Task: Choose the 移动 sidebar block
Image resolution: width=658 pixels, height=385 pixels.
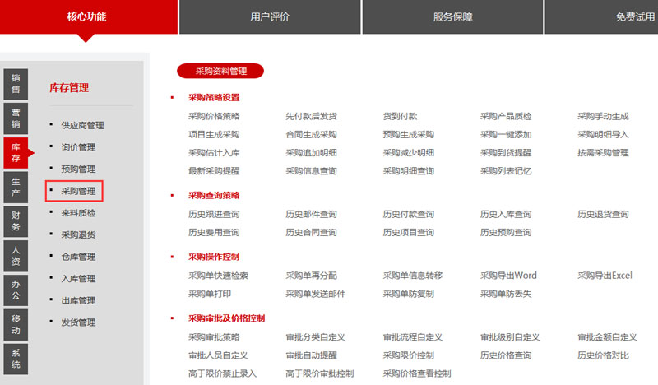Action: pyautogui.click(x=16, y=324)
